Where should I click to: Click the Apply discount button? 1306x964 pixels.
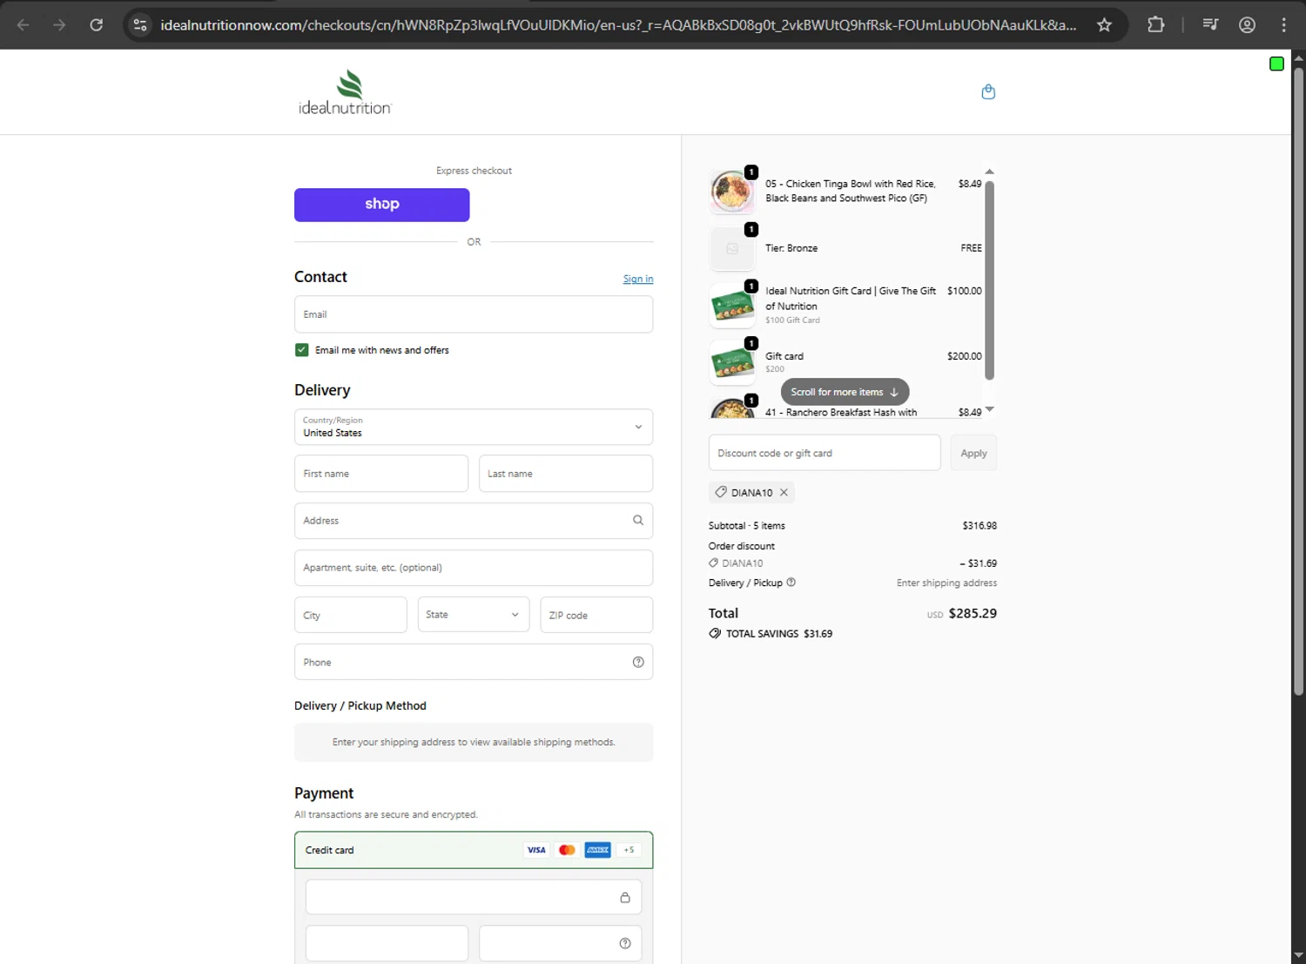[x=973, y=453]
